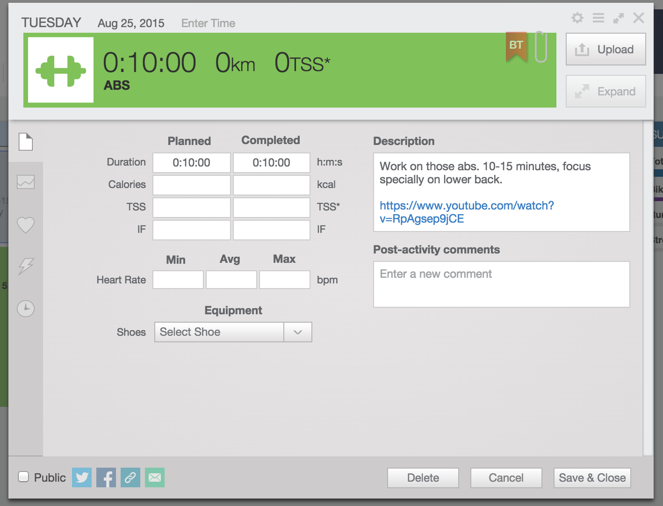Screen dimensions: 663x506
Task: Share workout on Twitter
Action: tap(82, 477)
